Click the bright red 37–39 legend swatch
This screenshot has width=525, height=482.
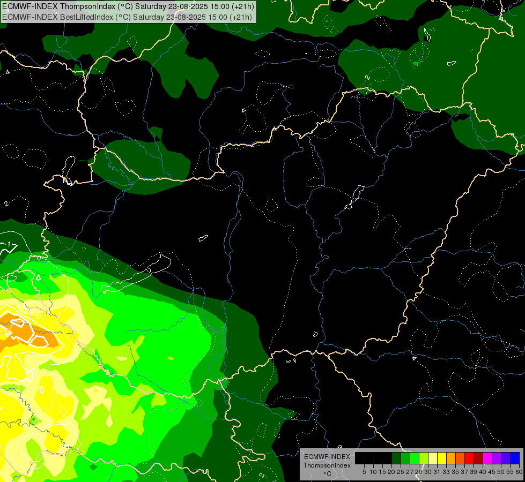tap(469, 458)
